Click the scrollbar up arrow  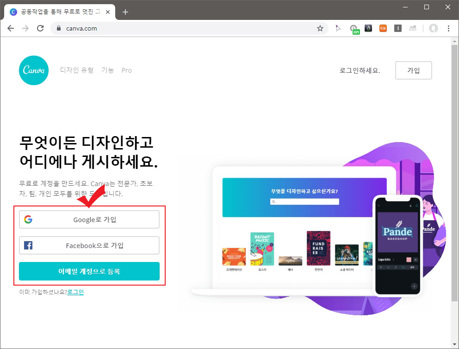(x=454, y=41)
